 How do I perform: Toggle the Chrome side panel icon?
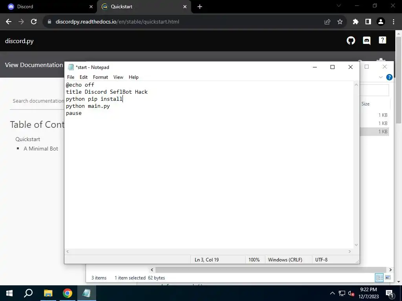(368, 22)
